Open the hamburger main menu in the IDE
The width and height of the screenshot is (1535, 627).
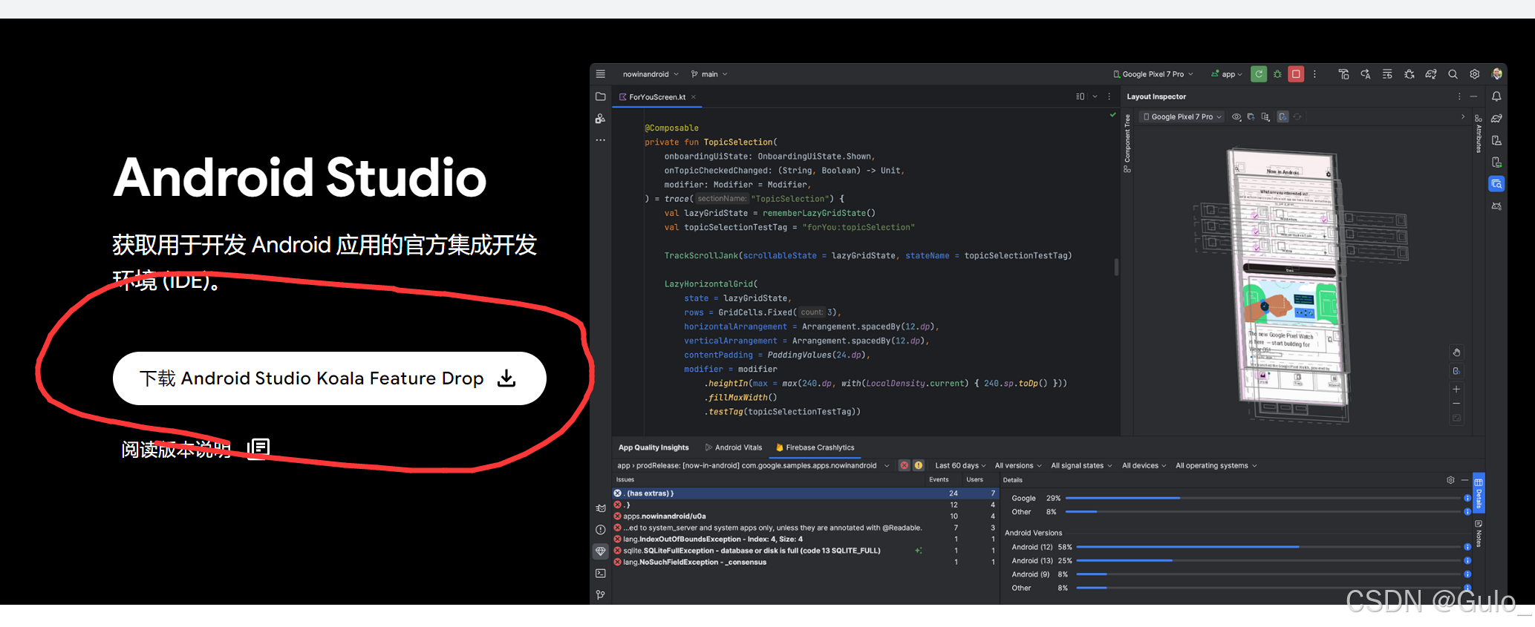601,74
